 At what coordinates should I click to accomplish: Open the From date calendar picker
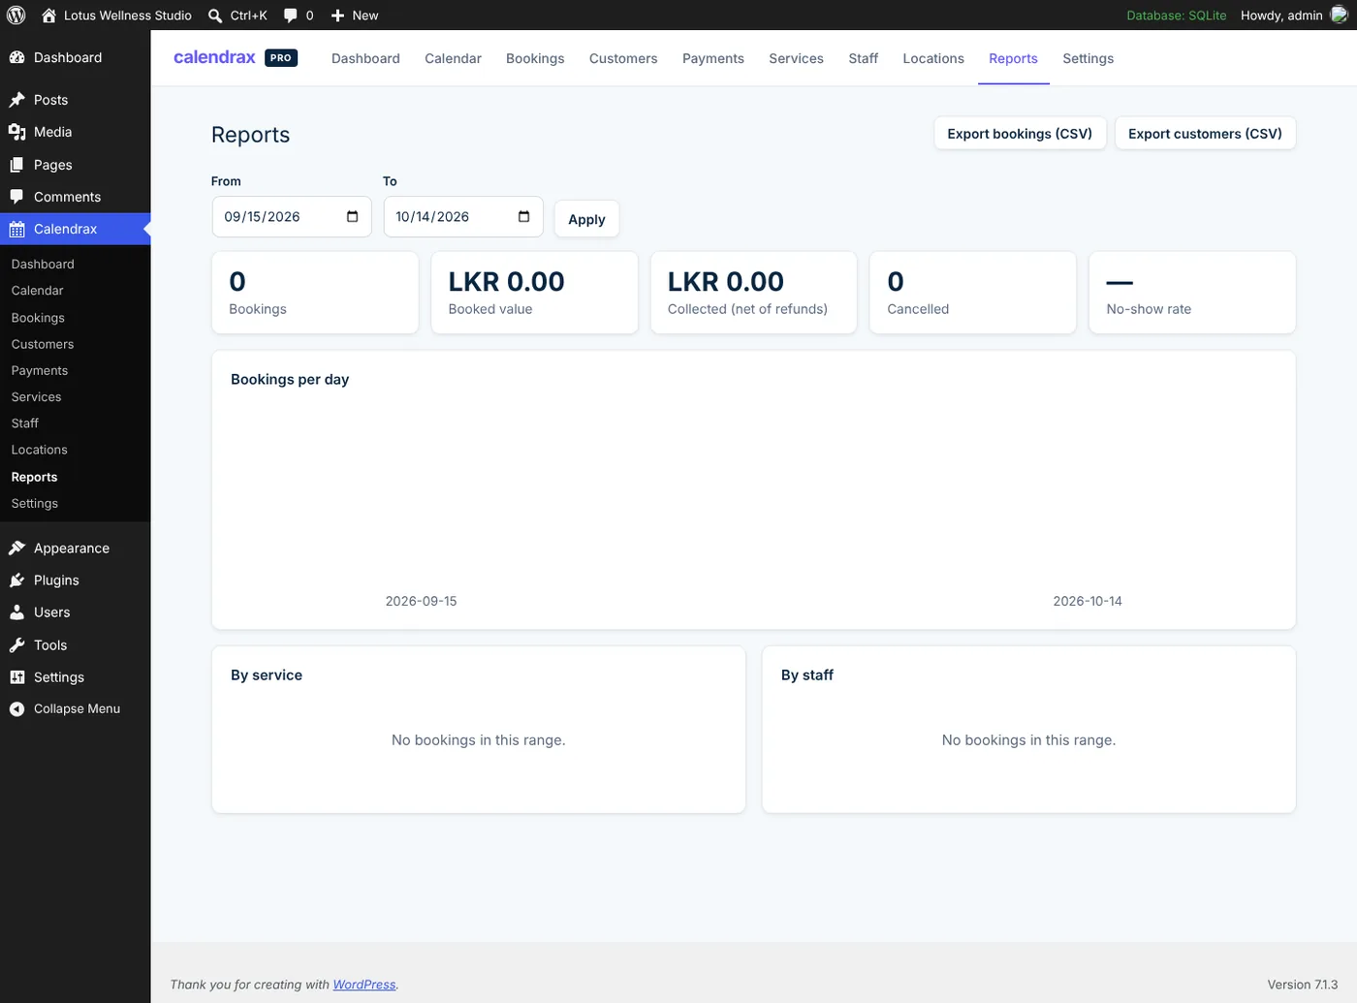point(352,217)
